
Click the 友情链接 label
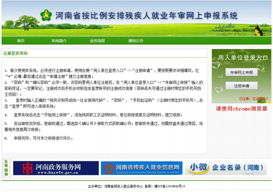click(6, 168)
